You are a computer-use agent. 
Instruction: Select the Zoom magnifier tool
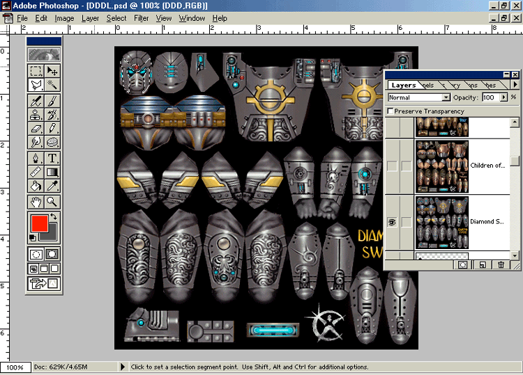coord(53,202)
